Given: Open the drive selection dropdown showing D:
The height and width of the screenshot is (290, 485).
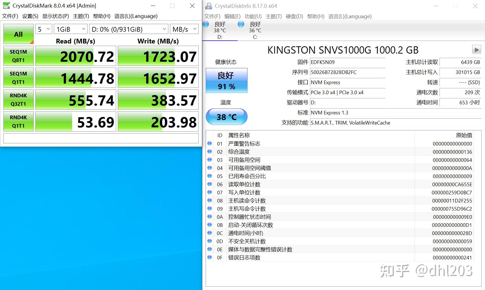Looking at the screenshot, I should (128, 29).
